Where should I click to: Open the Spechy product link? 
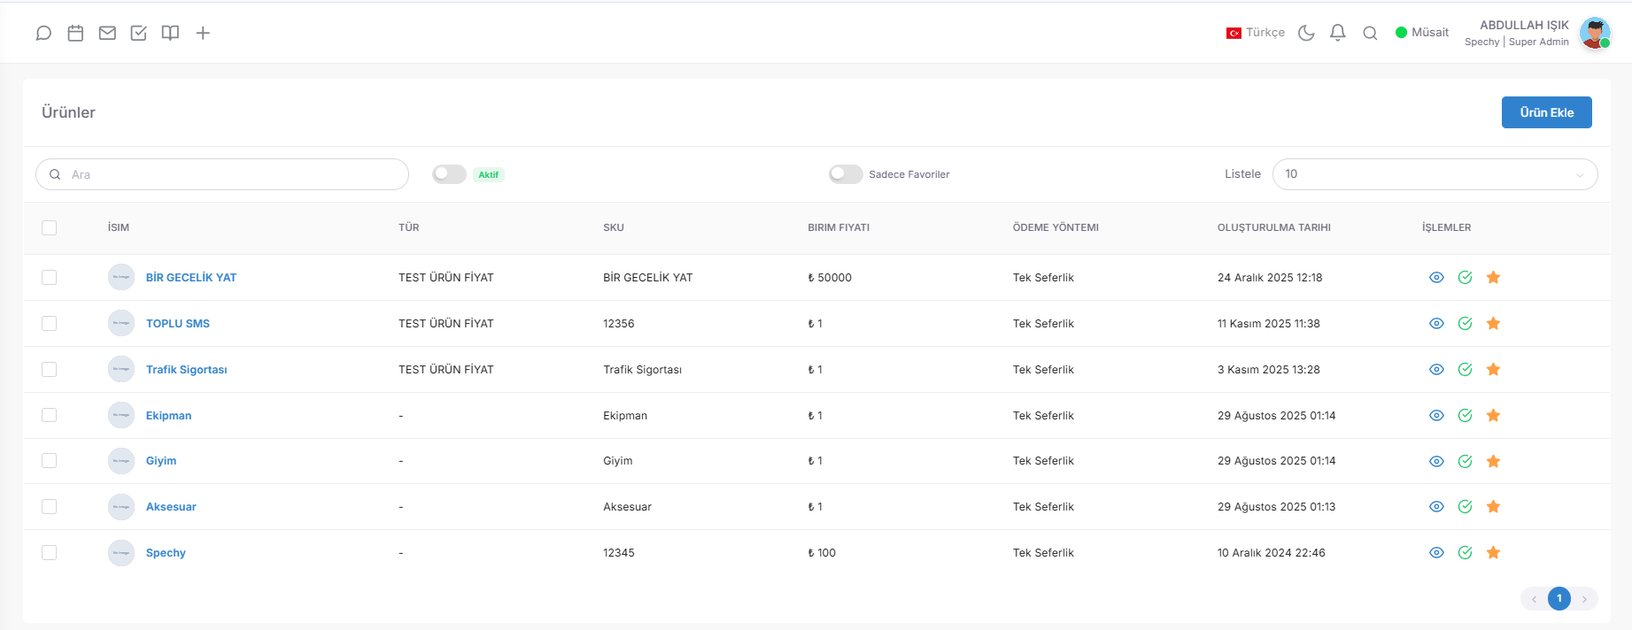point(166,553)
